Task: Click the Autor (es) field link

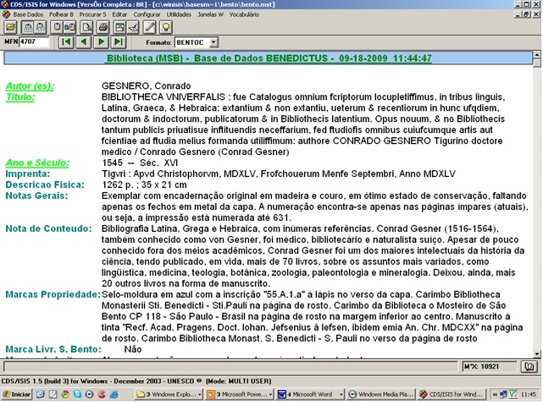Action: tap(30, 86)
